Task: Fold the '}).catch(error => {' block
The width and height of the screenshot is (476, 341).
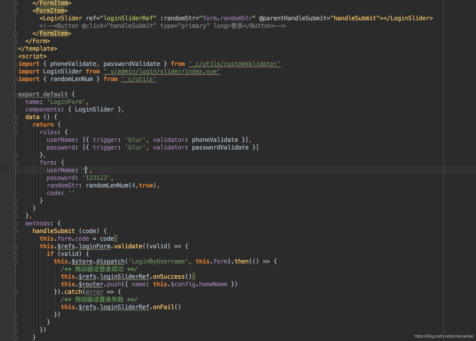Action: pyautogui.click(x=15, y=292)
